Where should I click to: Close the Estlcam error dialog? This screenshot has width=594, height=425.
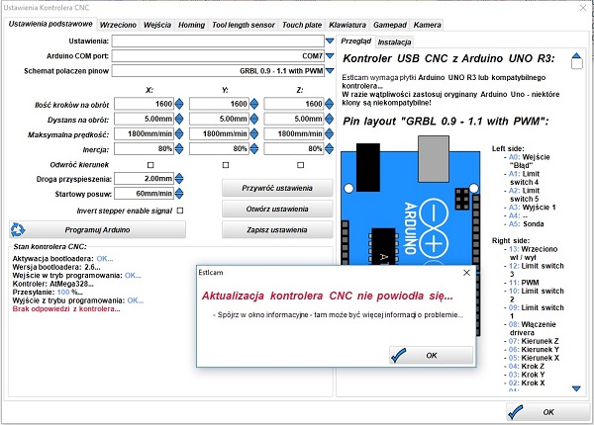[x=466, y=272]
